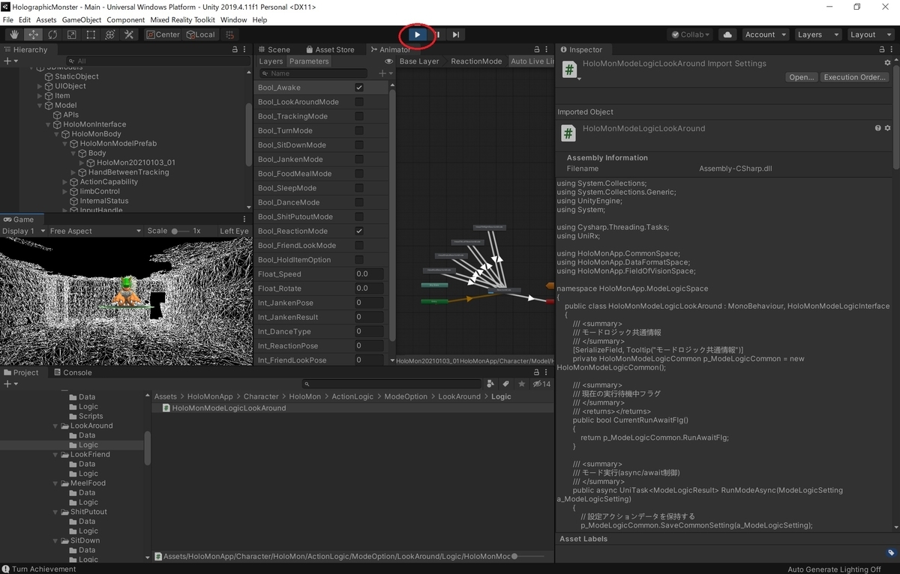Enable Bool_FriendLookMode parameter
Screen dimensions: 900x574
pos(359,246)
